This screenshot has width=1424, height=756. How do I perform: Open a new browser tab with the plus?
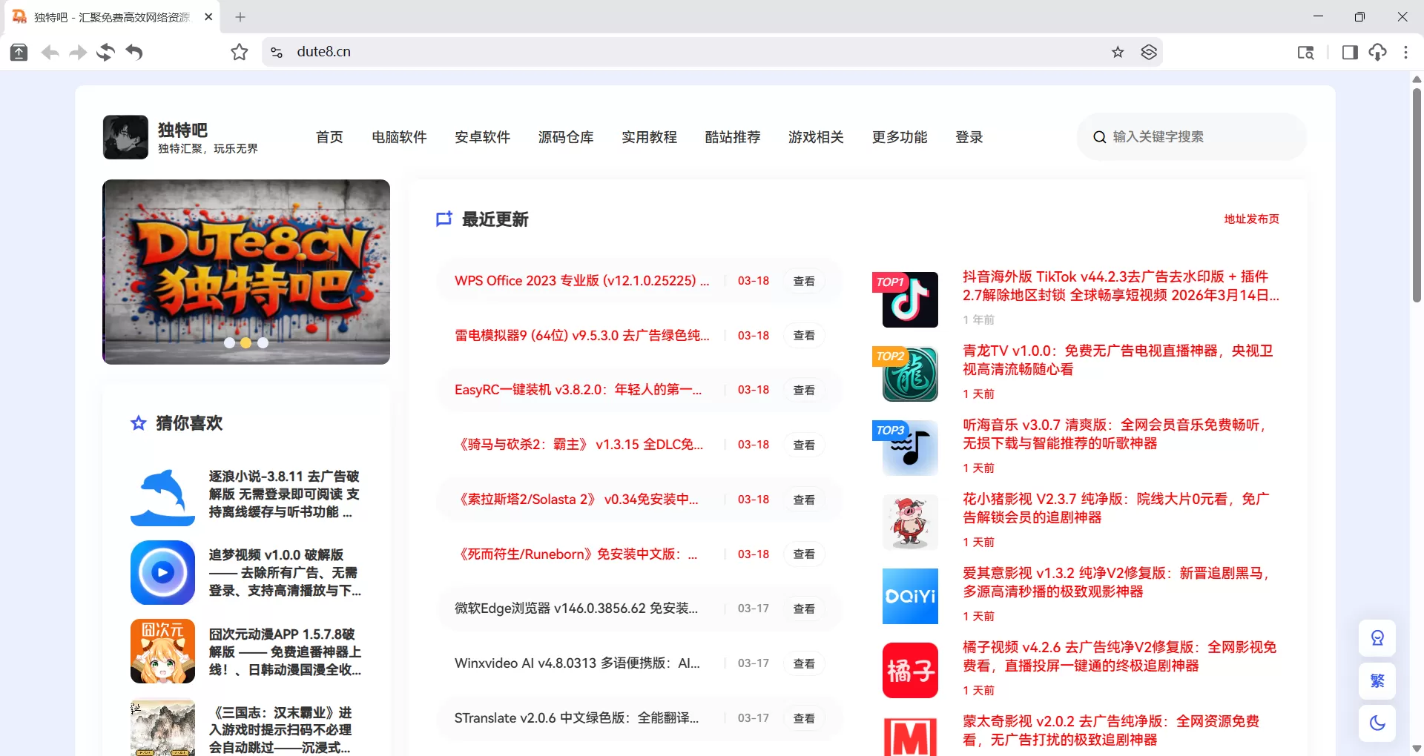coord(240,16)
